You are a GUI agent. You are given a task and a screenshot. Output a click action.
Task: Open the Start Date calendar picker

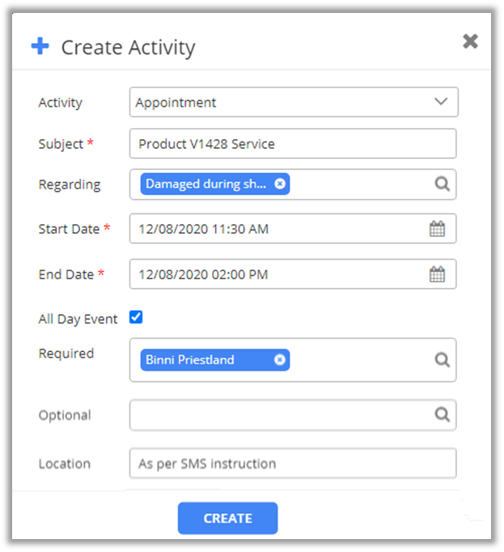pyautogui.click(x=437, y=229)
